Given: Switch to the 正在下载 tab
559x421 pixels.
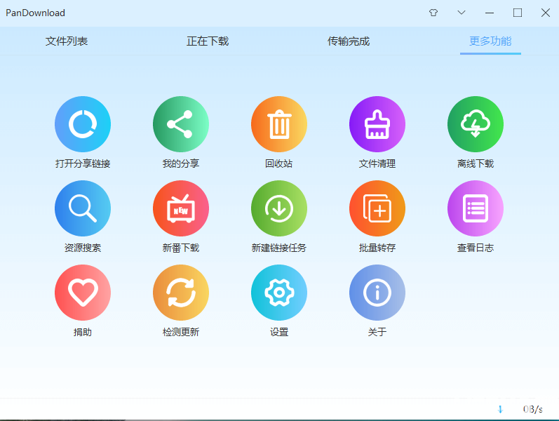Looking at the screenshot, I should tap(208, 41).
